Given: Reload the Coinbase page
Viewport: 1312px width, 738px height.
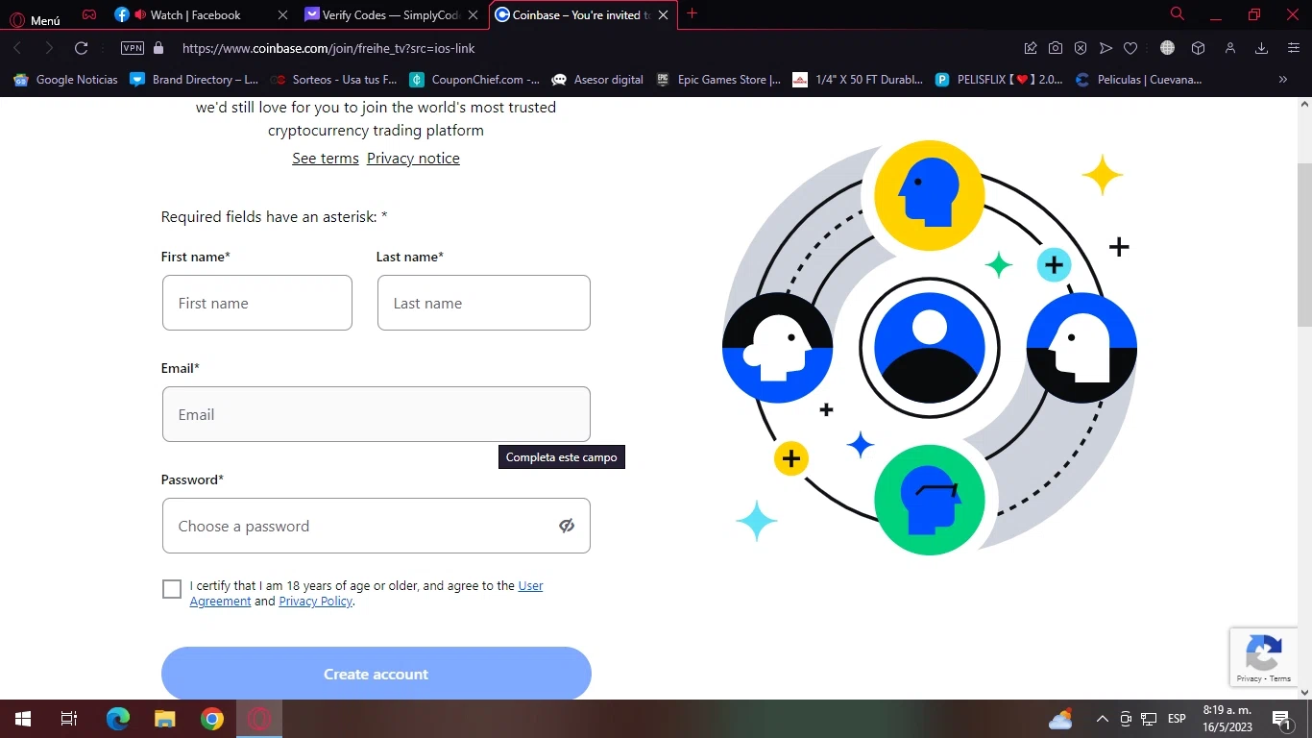Looking at the screenshot, I should click(82, 48).
